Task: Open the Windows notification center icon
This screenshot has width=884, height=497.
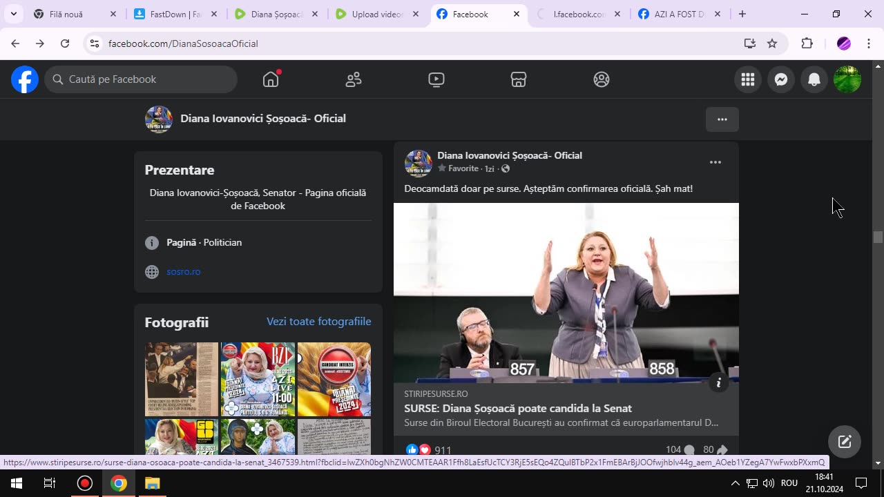Action: pyautogui.click(x=861, y=483)
